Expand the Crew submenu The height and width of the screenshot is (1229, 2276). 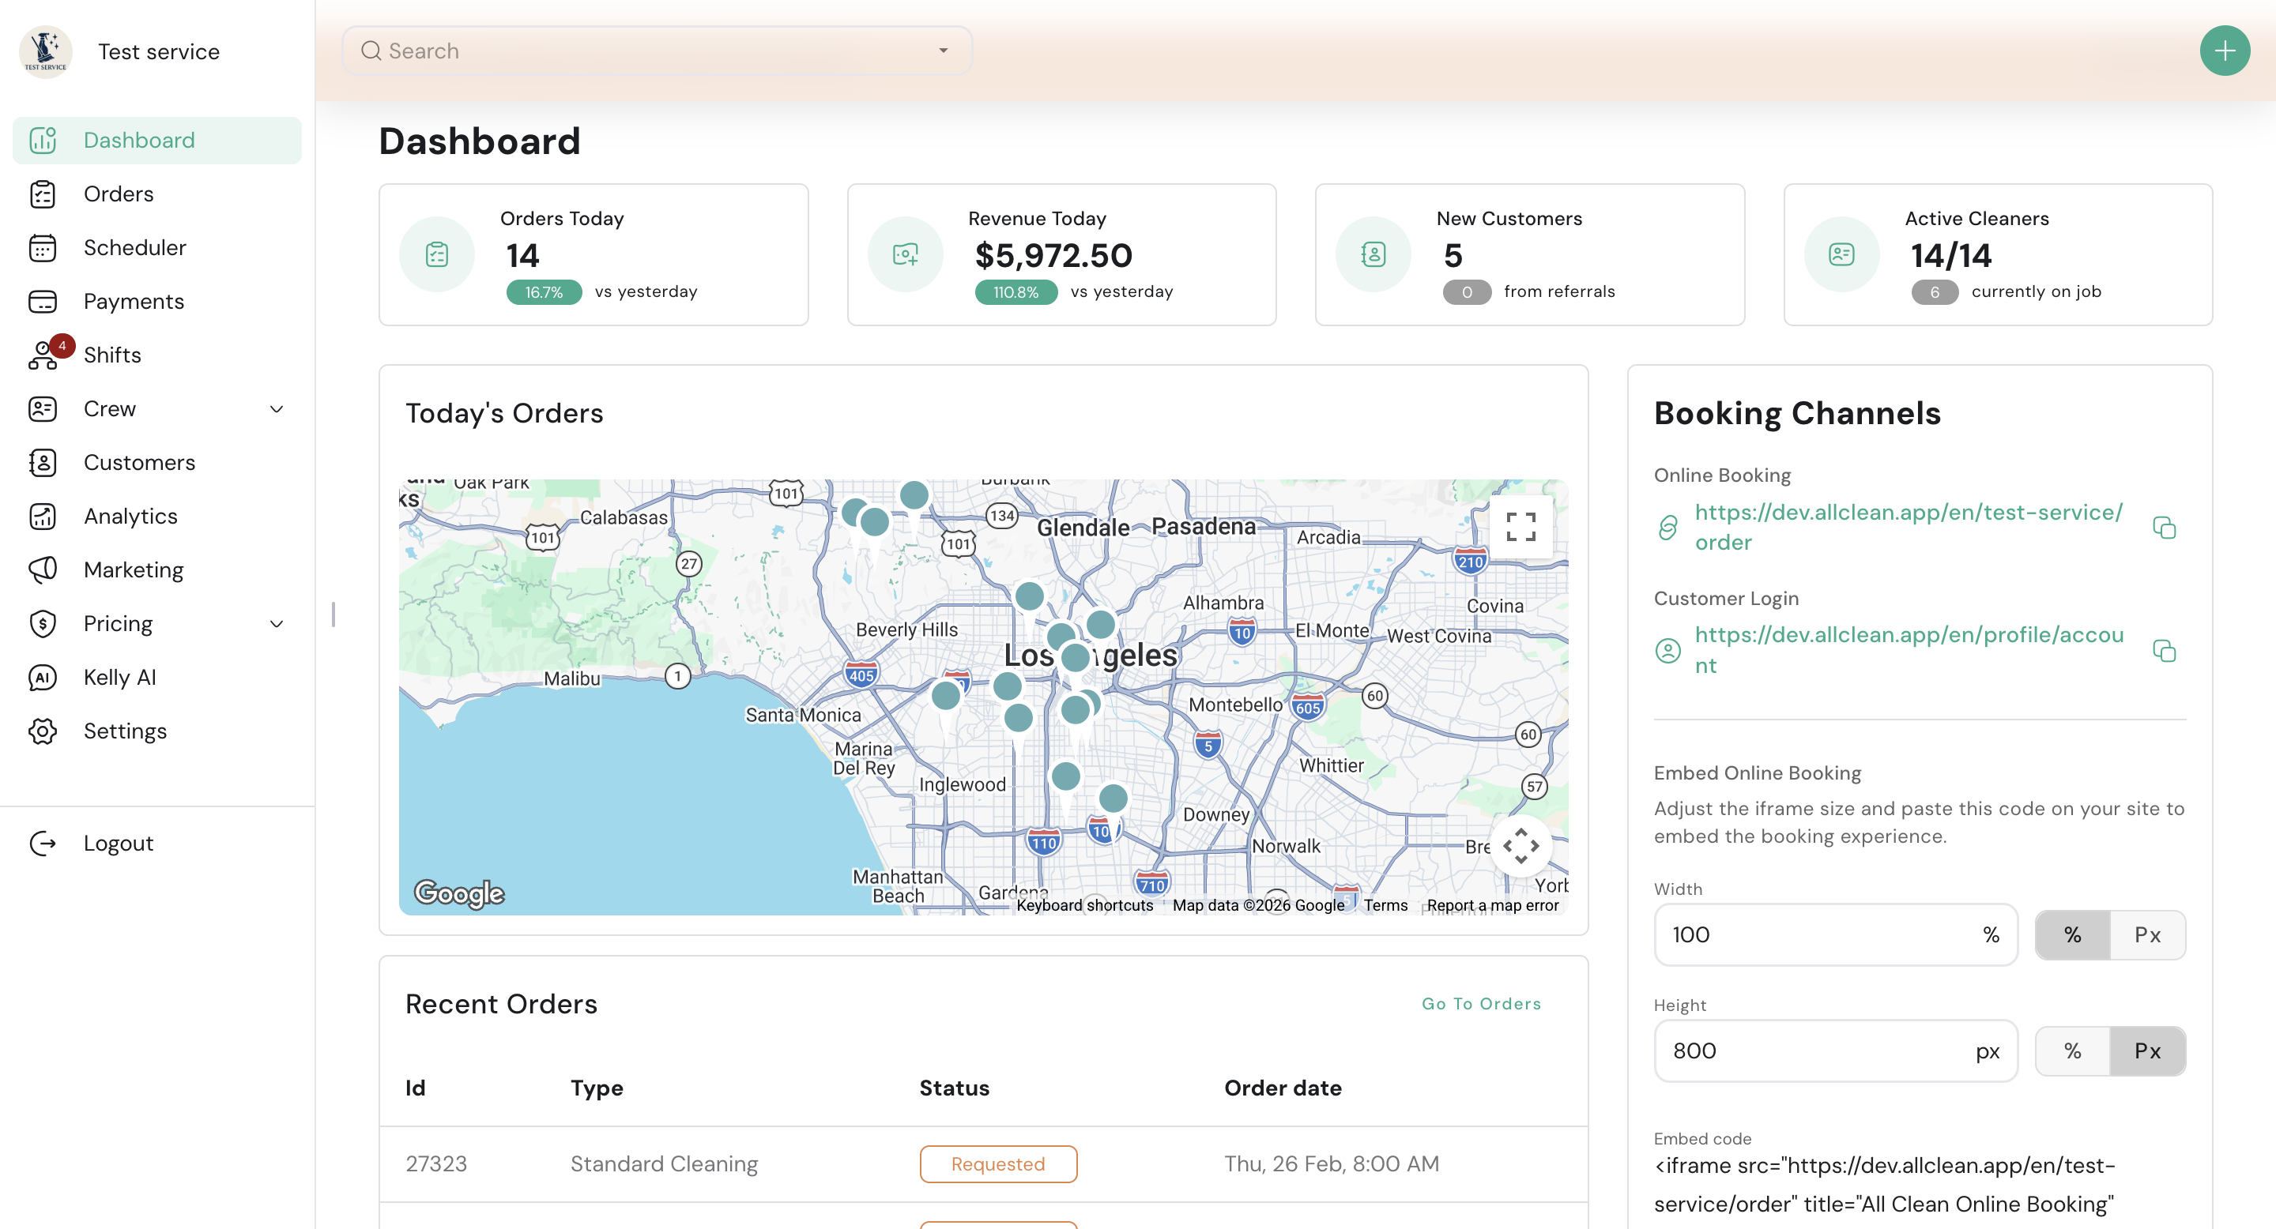click(276, 409)
